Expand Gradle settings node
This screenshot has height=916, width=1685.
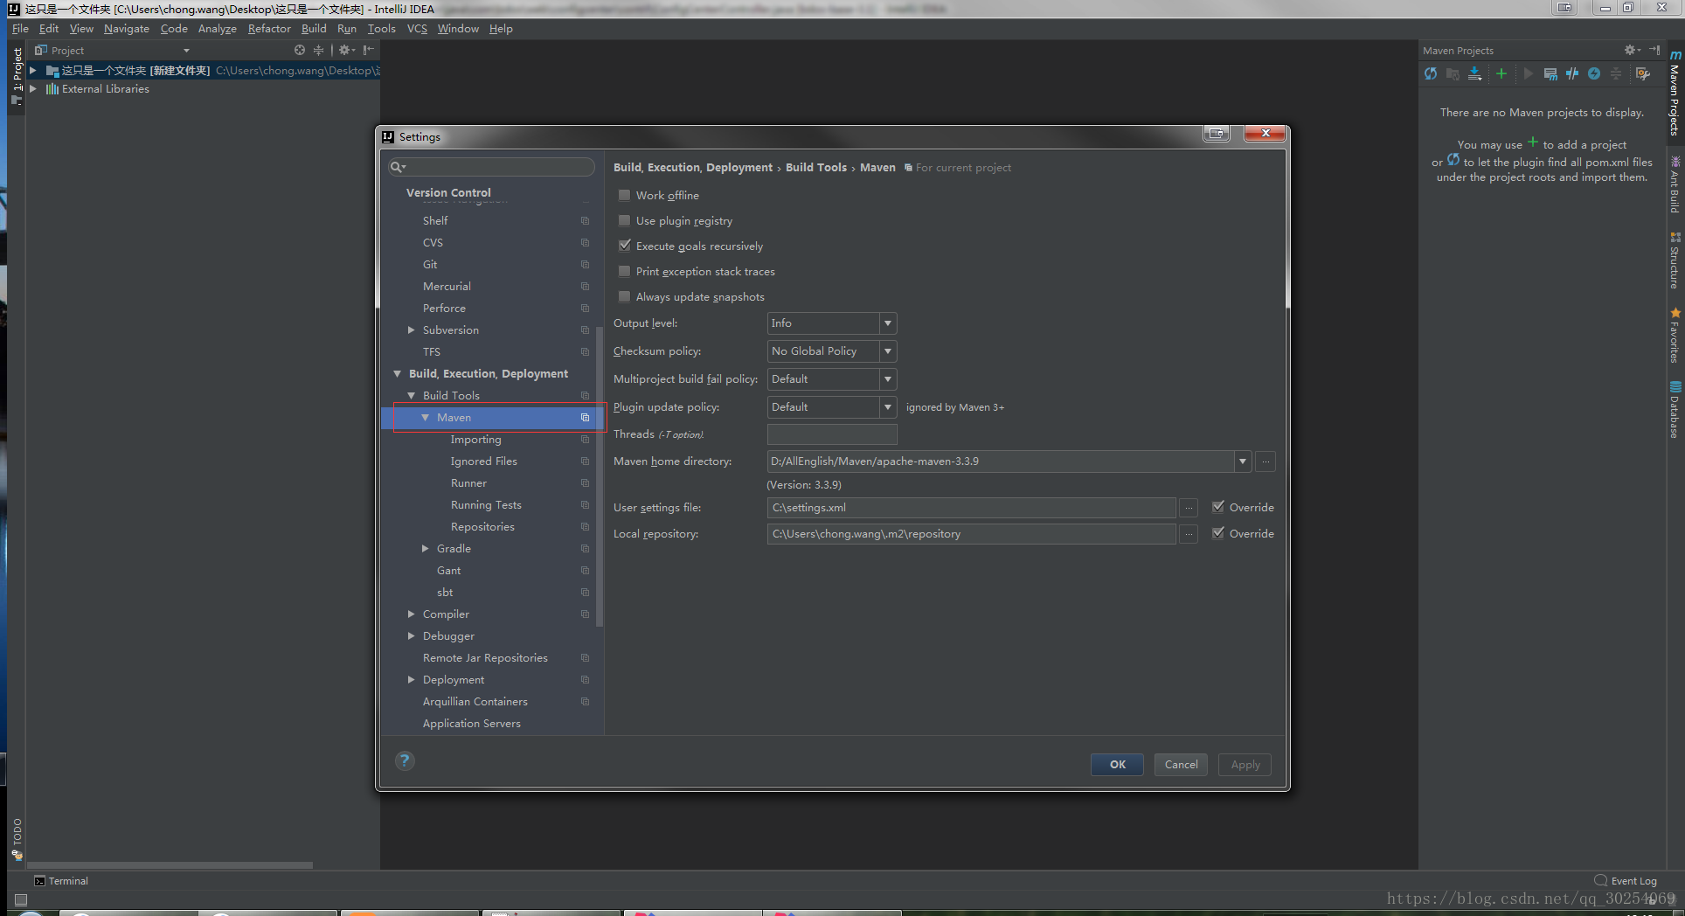point(426,549)
